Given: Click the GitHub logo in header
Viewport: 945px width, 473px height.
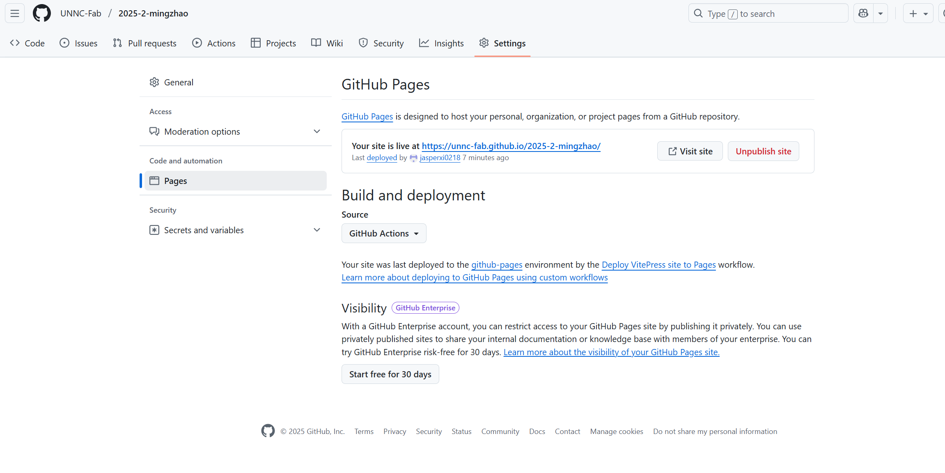Looking at the screenshot, I should coord(42,14).
